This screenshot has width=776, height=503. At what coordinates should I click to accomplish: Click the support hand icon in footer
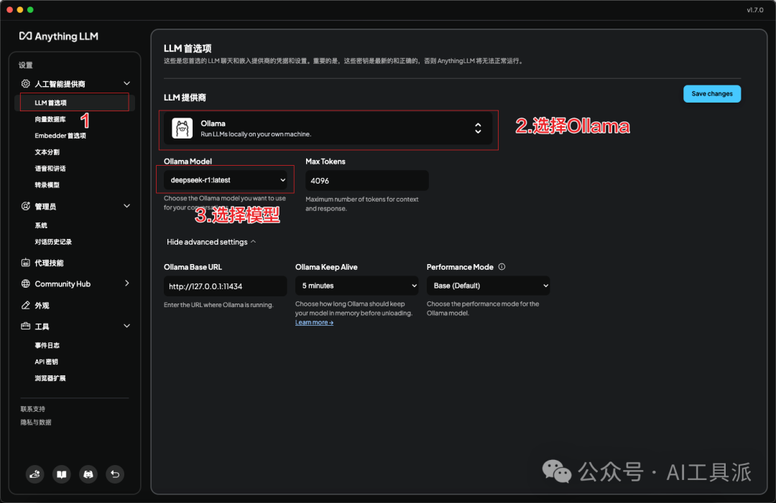tap(34, 474)
